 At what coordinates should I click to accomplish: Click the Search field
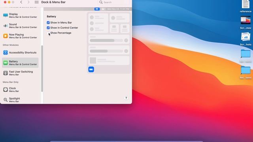pos(114,2)
